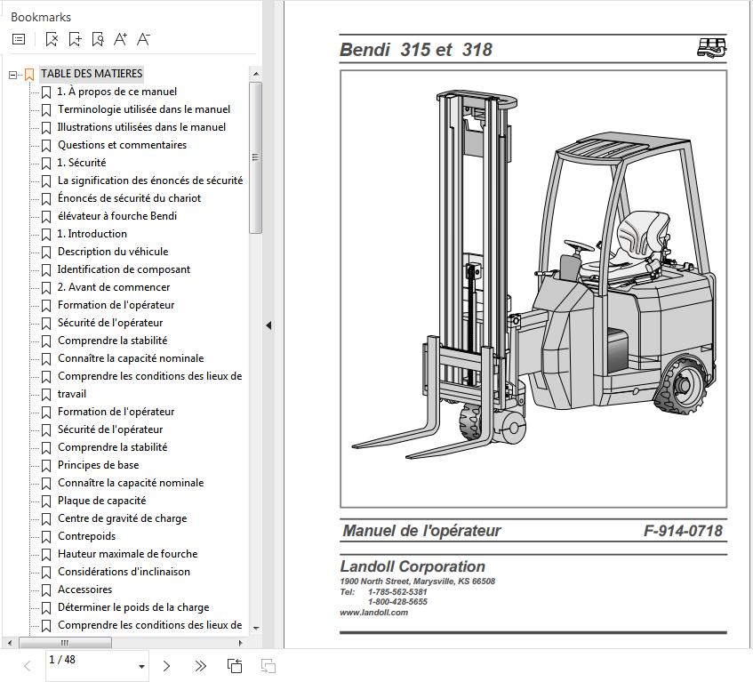Open bookmark 'Contrepoids'
This screenshot has height=682, width=753.
[86, 535]
